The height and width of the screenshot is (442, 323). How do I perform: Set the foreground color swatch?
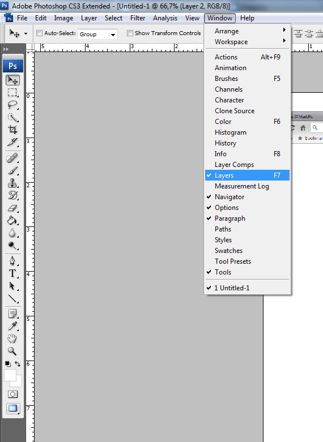(10, 375)
